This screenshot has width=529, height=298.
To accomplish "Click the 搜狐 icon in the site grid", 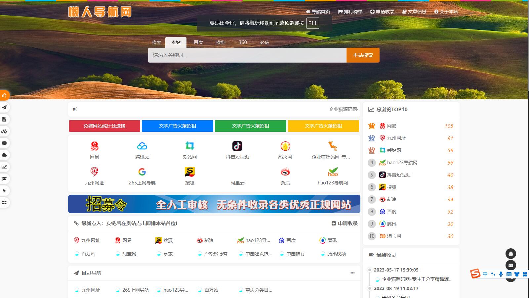I will [x=190, y=172].
